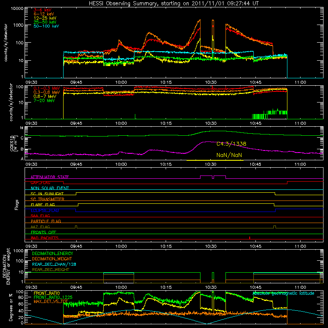Click the '7-20 MeV' legend entry
The width and height of the screenshot is (328, 328).
tap(44, 100)
